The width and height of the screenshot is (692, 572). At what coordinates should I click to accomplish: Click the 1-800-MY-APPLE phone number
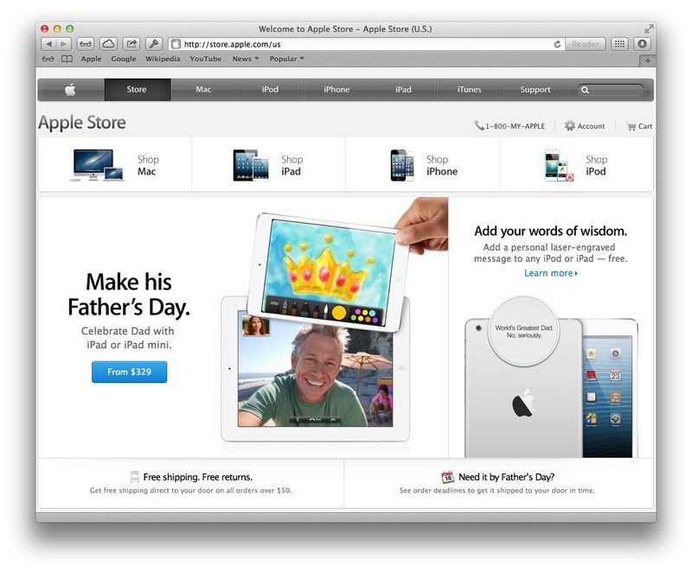pos(515,126)
